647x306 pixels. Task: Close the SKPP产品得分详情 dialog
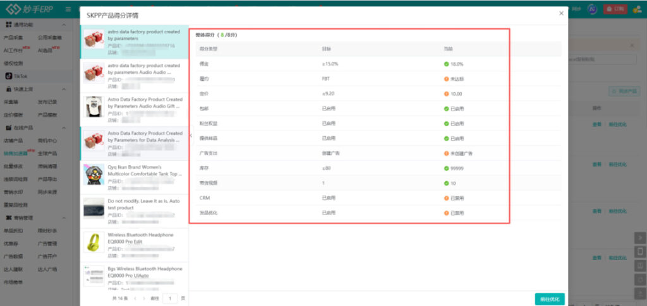(x=561, y=13)
